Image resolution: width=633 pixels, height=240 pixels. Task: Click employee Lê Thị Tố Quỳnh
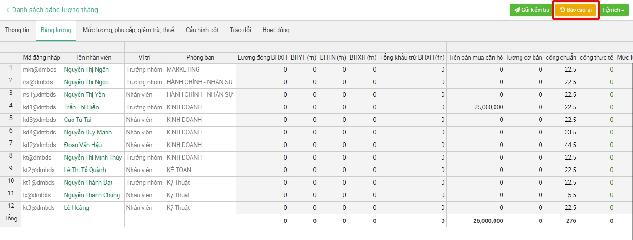click(x=85, y=170)
